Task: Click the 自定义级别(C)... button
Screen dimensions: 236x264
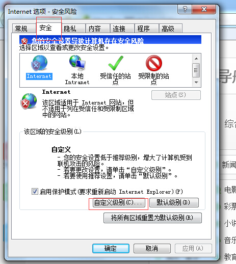Action: 119,203
